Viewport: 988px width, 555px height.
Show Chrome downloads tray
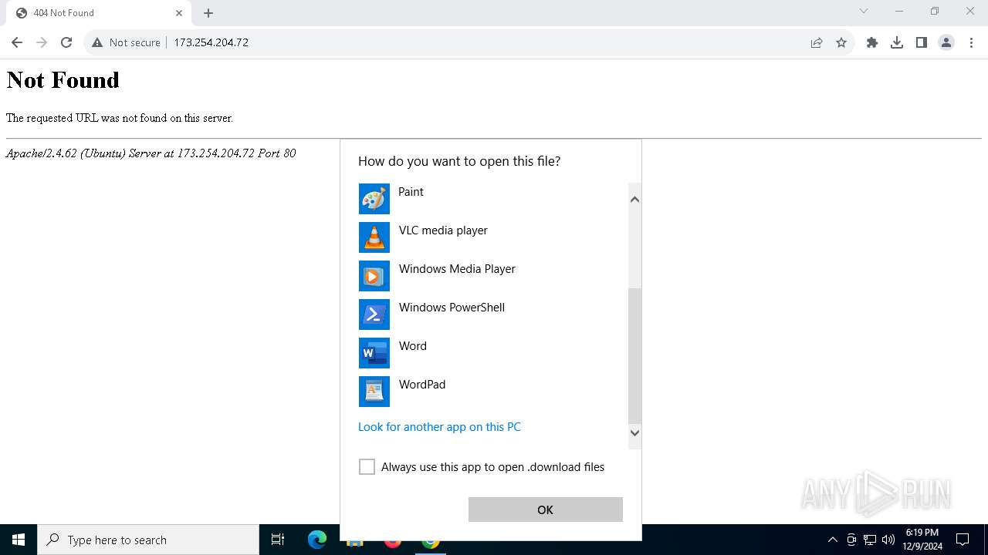(897, 42)
